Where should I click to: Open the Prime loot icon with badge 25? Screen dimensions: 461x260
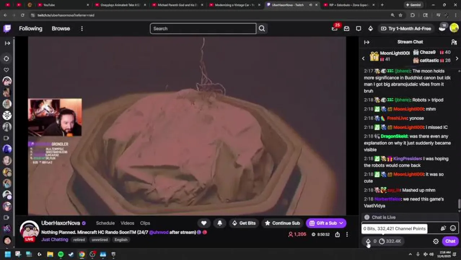coord(335,28)
